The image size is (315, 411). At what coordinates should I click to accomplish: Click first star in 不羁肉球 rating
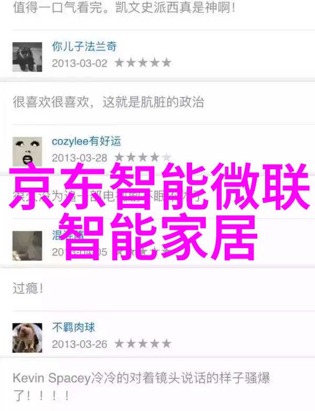tap(119, 344)
